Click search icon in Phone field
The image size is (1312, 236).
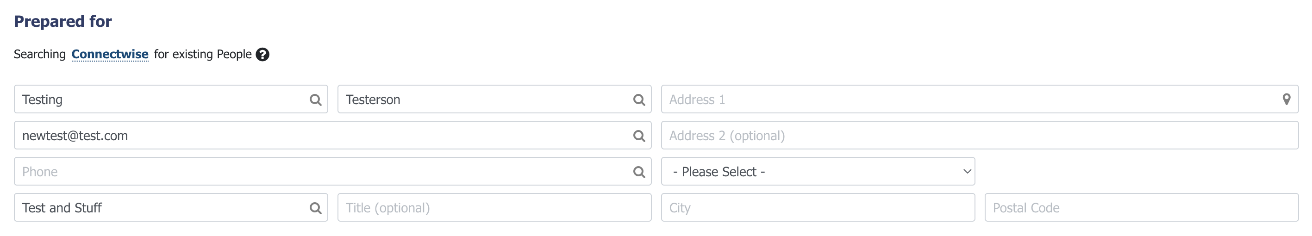coord(639,172)
